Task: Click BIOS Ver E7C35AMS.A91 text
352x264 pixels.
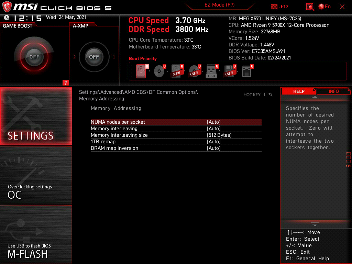Action: point(257,51)
